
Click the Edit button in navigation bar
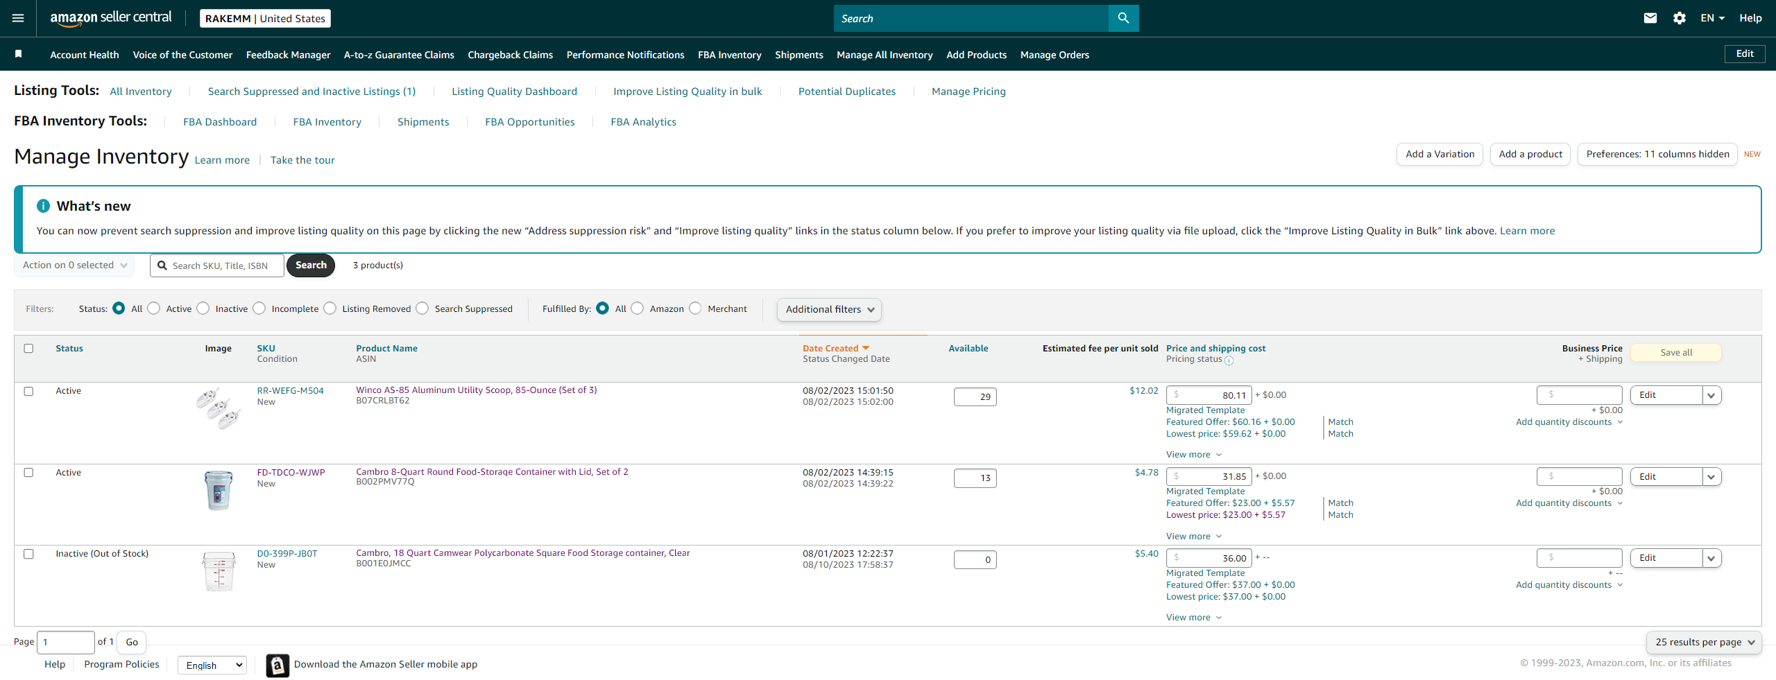pos(1745,54)
